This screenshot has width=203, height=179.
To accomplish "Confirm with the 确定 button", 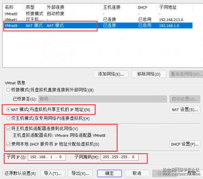I will pyautogui.click(x=109, y=174).
